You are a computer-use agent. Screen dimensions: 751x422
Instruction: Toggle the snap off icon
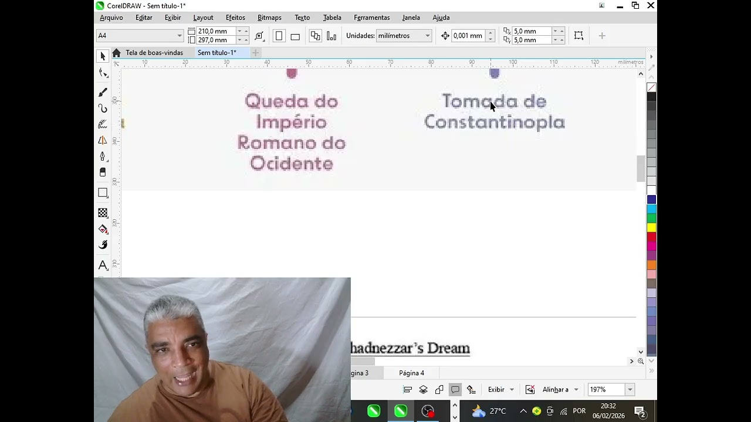[x=530, y=390]
